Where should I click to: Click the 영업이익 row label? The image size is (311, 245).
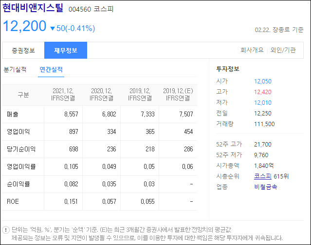tap(18, 131)
